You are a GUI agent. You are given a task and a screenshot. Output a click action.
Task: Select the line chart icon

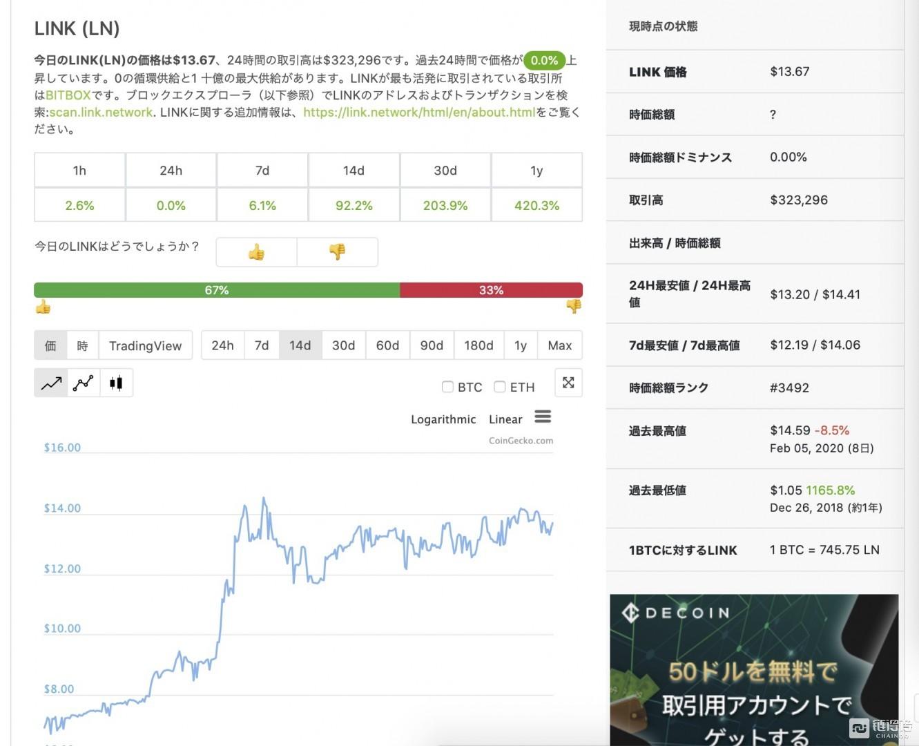pyautogui.click(x=50, y=382)
